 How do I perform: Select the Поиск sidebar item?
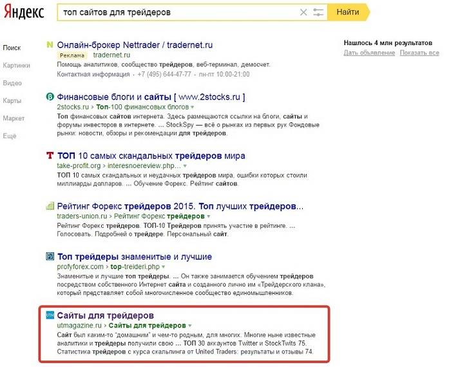point(12,48)
